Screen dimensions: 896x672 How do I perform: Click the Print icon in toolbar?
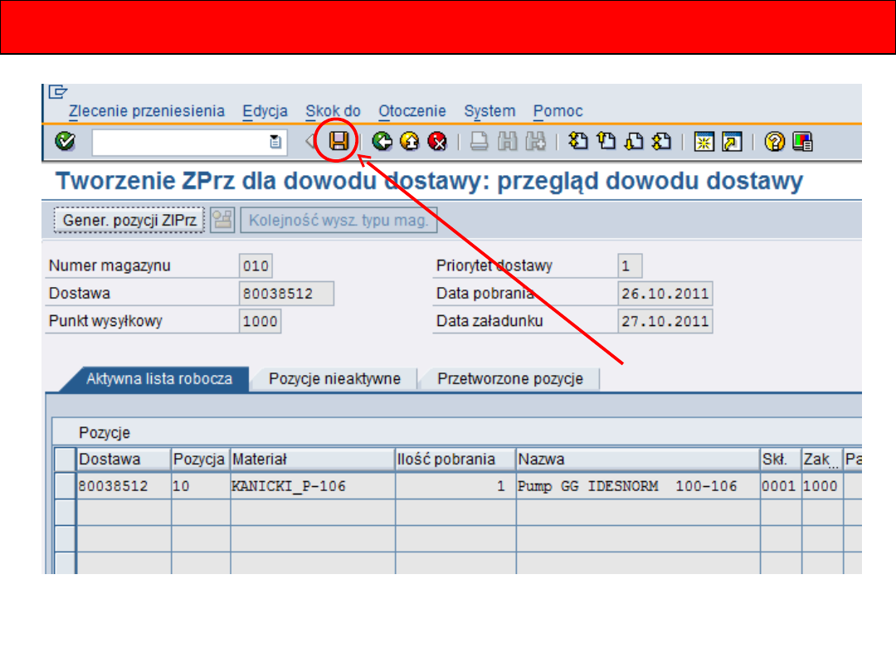tap(480, 142)
